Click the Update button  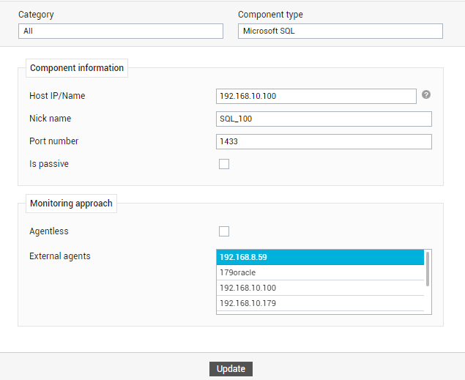click(x=231, y=369)
